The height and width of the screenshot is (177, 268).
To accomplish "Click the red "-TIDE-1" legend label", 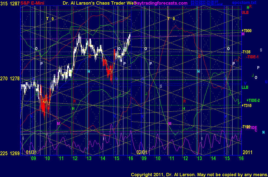I will [252, 57].
